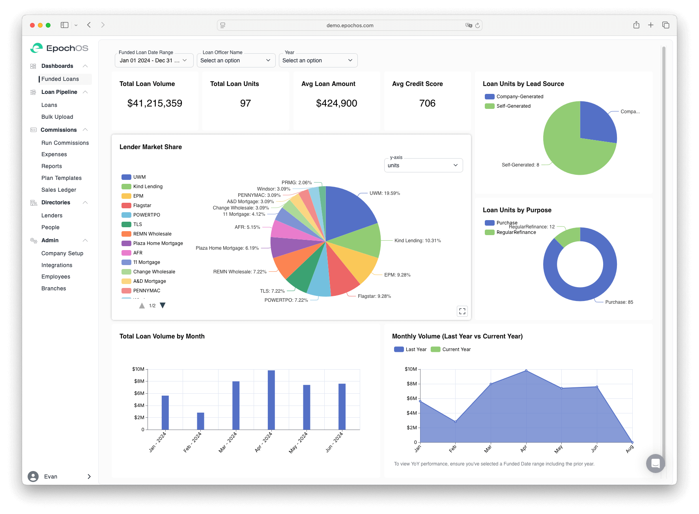Collapse the Dashboards section chevron
The width and height of the screenshot is (699, 514).
click(85, 66)
